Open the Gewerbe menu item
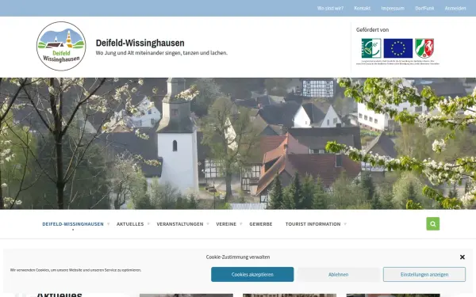 [261, 224]
